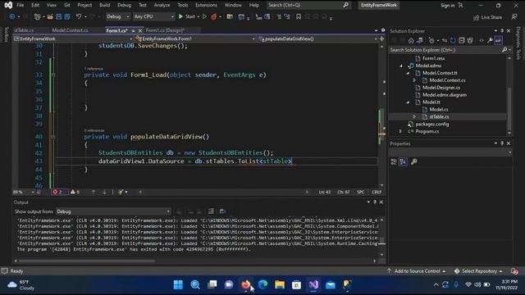The image size is (525, 295).
Task: Open the EntityFrameWork project navigation dropdown
Action: (73, 39)
